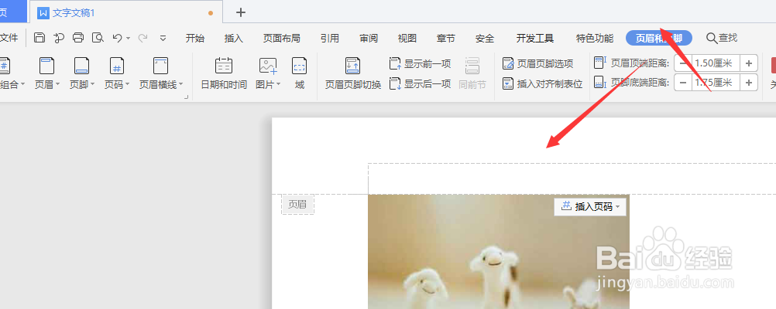Select the 文字文稿1 document tab
This screenshot has width=776, height=309.
125,12
